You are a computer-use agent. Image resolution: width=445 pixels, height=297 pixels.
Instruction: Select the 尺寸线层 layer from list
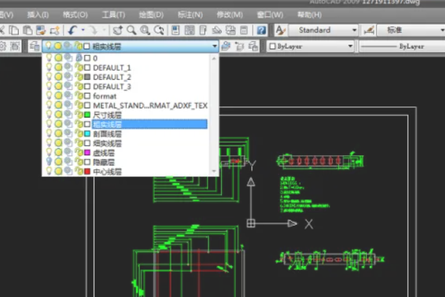[x=107, y=115]
